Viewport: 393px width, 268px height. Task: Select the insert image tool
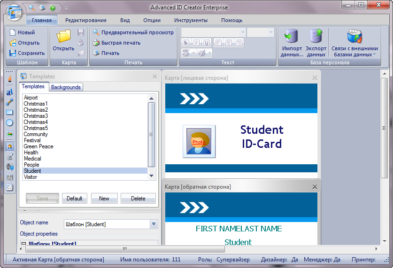(9, 134)
